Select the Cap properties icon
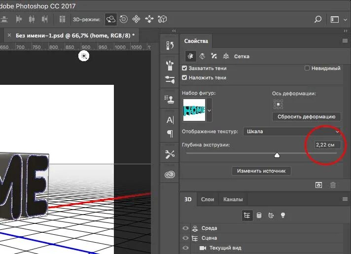 (214, 56)
